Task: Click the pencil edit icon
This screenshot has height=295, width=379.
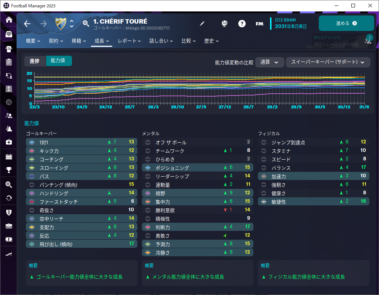Action: [202, 23]
